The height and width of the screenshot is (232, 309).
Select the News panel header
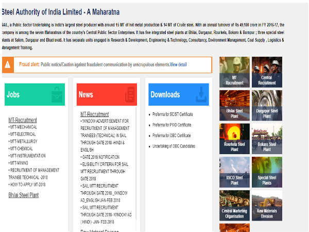tap(107, 94)
